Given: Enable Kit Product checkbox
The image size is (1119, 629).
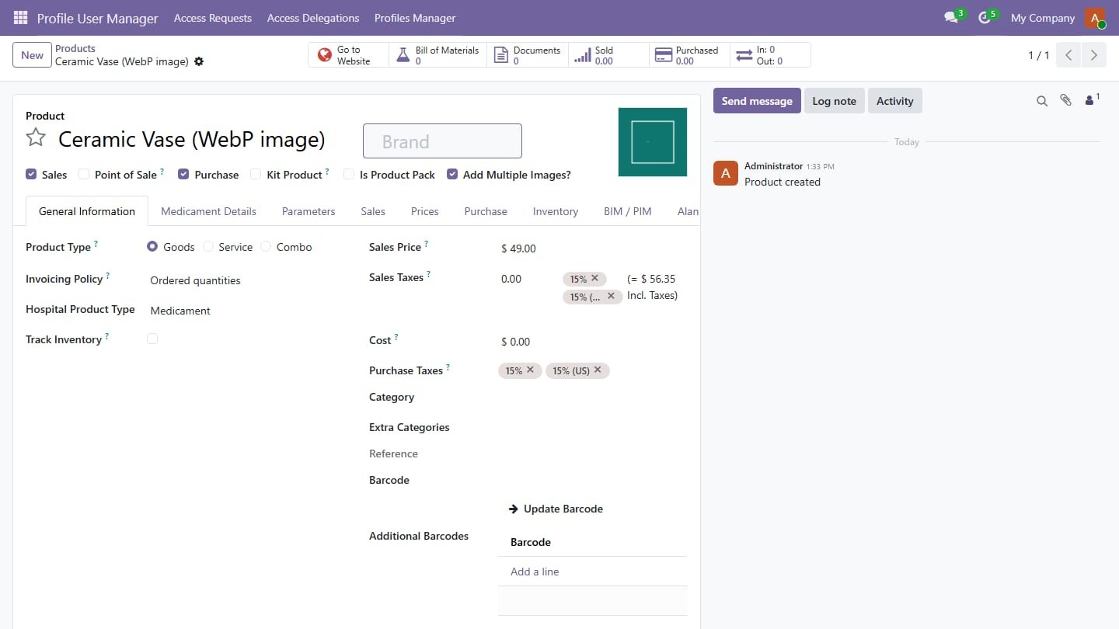Looking at the screenshot, I should [x=256, y=174].
